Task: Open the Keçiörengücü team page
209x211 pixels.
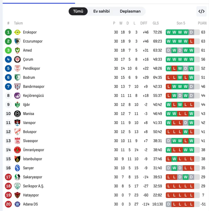Action: point(33,95)
